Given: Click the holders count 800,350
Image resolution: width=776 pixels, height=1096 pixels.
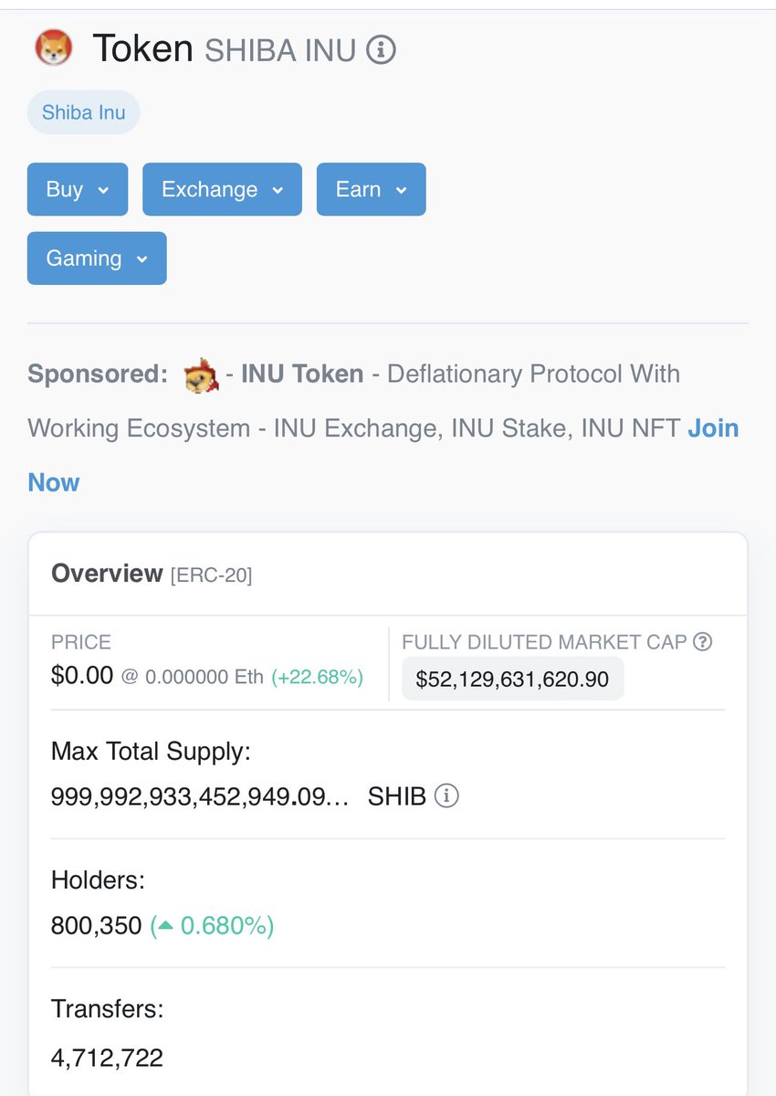Looking at the screenshot, I should (97, 926).
